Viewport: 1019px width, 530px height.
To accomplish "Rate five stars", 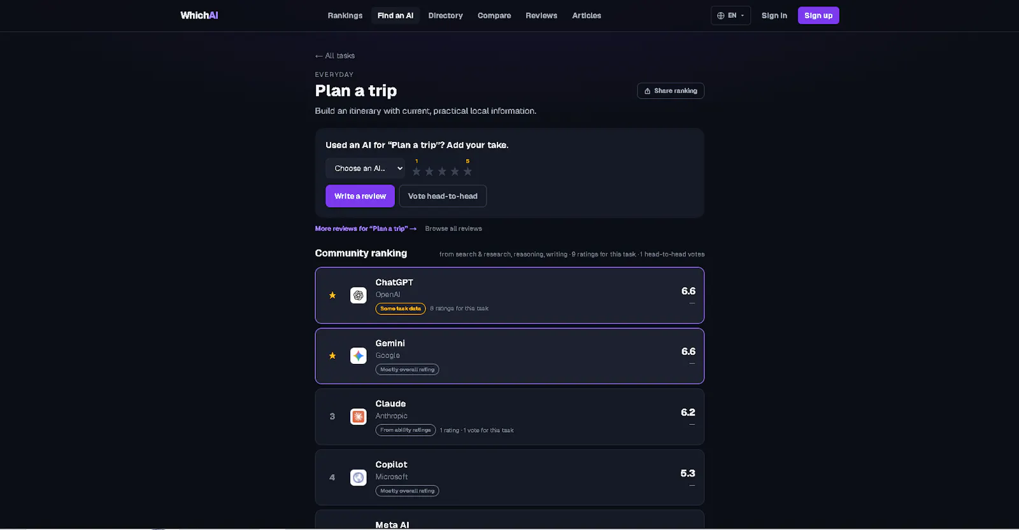I will (467, 171).
